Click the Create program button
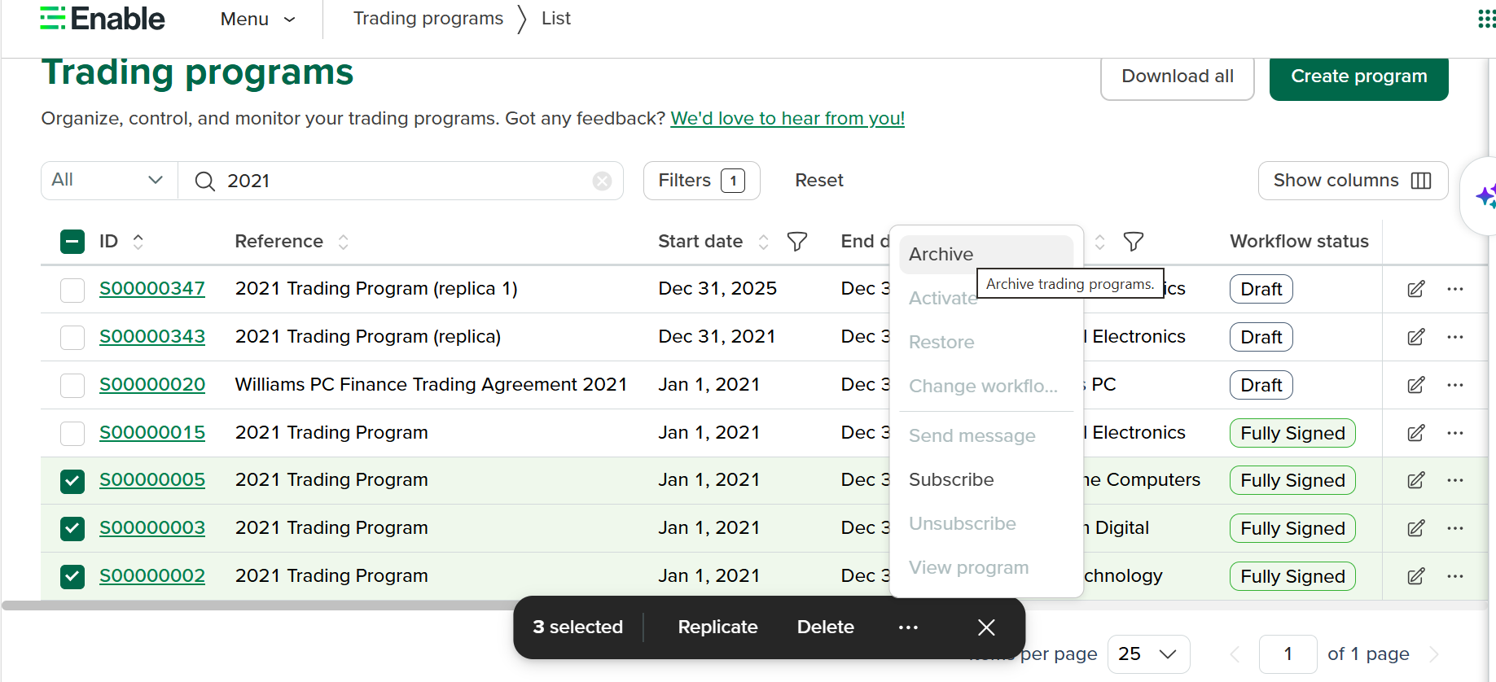The height and width of the screenshot is (682, 1496). (x=1359, y=77)
